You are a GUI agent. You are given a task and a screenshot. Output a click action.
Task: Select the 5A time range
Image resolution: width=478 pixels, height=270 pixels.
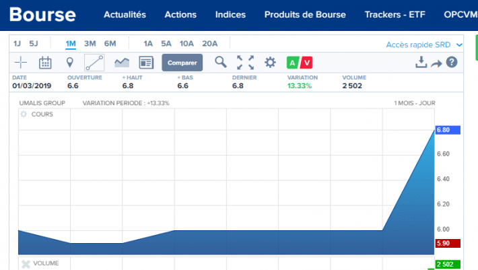[x=166, y=44]
